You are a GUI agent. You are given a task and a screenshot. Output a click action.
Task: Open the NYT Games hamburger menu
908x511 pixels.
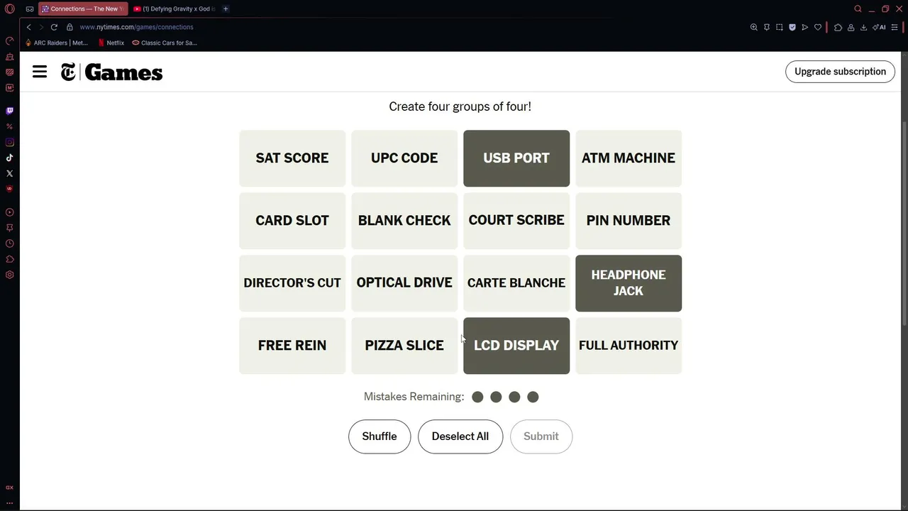(40, 72)
